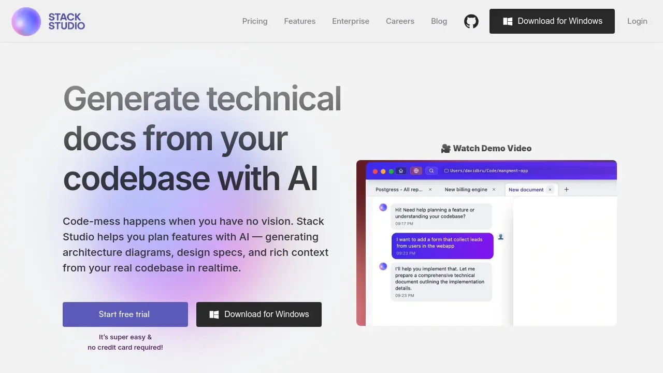This screenshot has width=663, height=373.
Task: Add a new tab with plus icon
Action: click(x=567, y=190)
